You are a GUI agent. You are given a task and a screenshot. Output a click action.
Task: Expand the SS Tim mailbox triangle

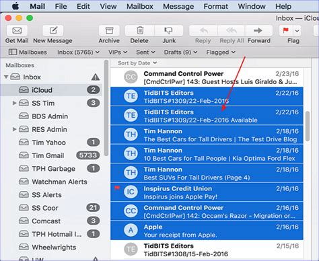[x=14, y=103]
